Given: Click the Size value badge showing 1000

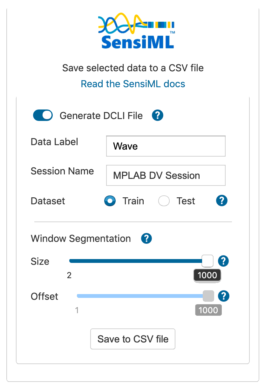Looking at the screenshot, I should pyautogui.click(x=207, y=275).
